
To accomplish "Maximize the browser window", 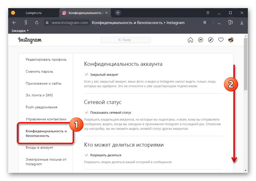I will (x=230, y=13).
